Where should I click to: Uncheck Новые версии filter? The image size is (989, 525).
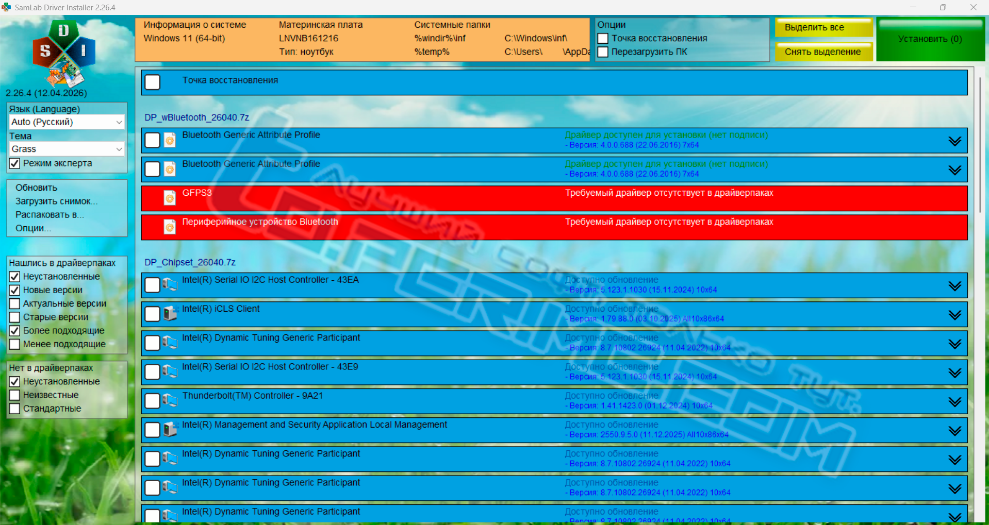click(14, 290)
